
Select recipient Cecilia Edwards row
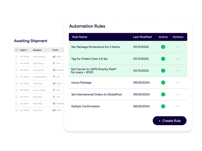click(40, 77)
